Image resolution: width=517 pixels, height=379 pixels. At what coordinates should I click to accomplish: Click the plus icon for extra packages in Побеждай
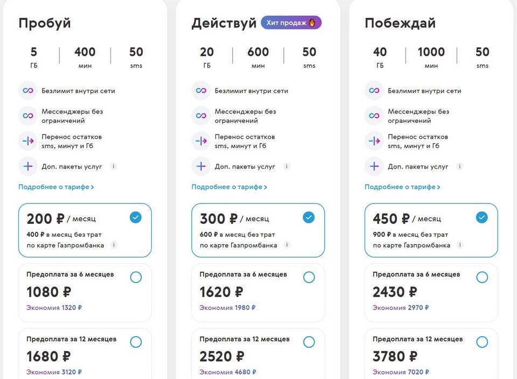[x=374, y=166]
